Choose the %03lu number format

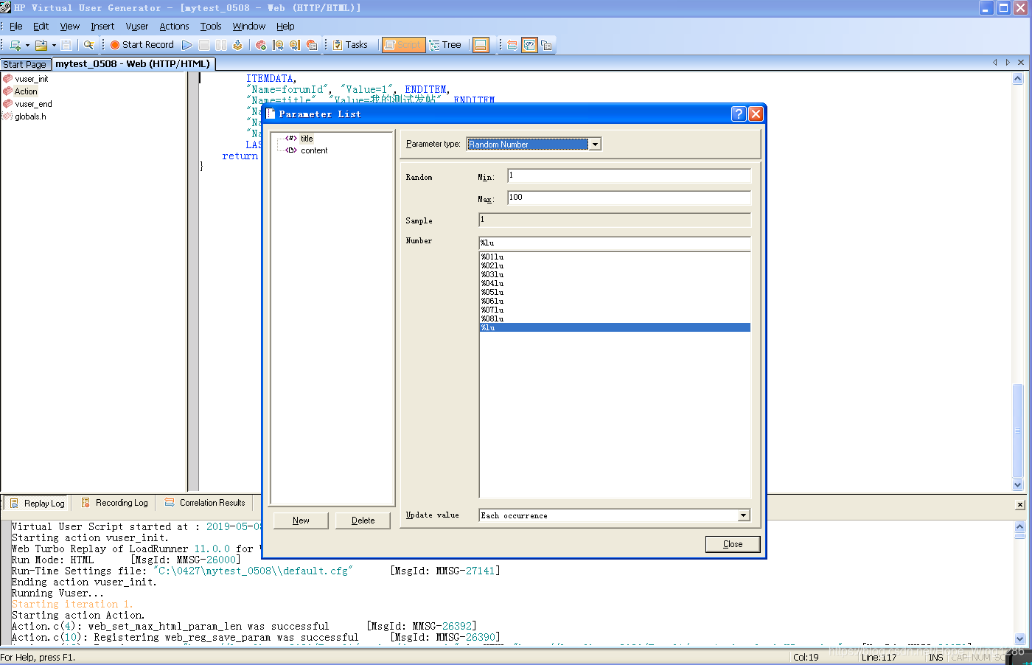615,274
